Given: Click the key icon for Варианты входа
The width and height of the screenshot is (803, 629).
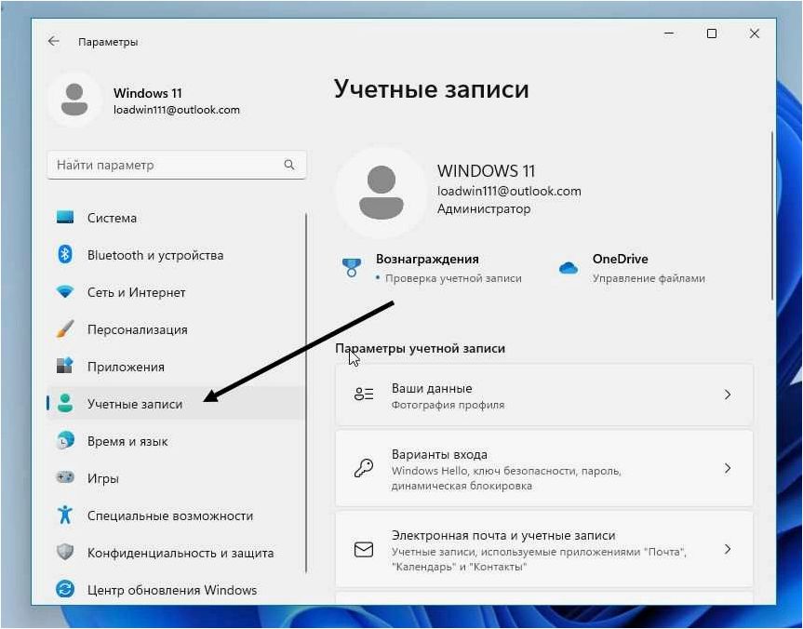Looking at the screenshot, I should (x=364, y=468).
